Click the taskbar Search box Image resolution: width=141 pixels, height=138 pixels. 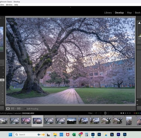coord(30,135)
